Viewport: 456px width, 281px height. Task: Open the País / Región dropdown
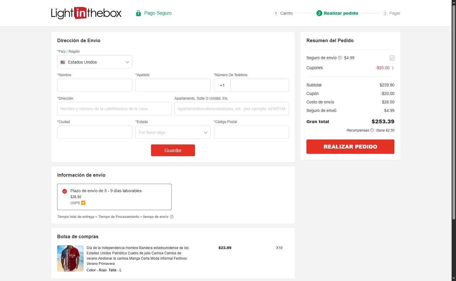tap(94, 62)
